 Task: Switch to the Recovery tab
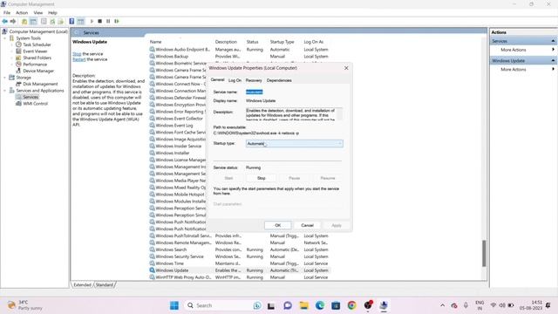click(x=254, y=80)
